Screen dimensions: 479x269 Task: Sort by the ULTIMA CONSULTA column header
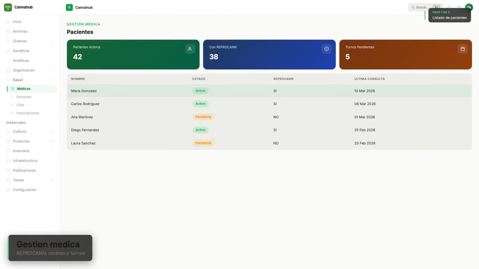point(369,79)
